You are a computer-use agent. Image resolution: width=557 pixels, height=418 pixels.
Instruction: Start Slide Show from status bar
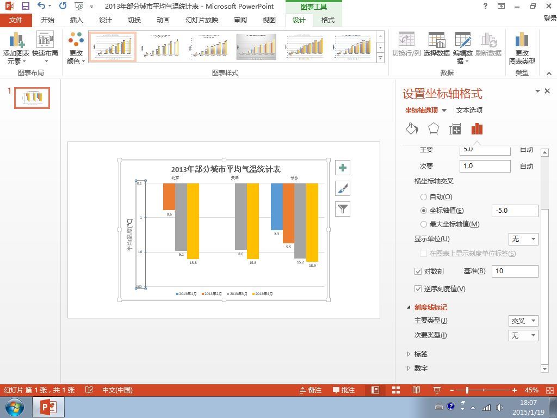coord(437,390)
